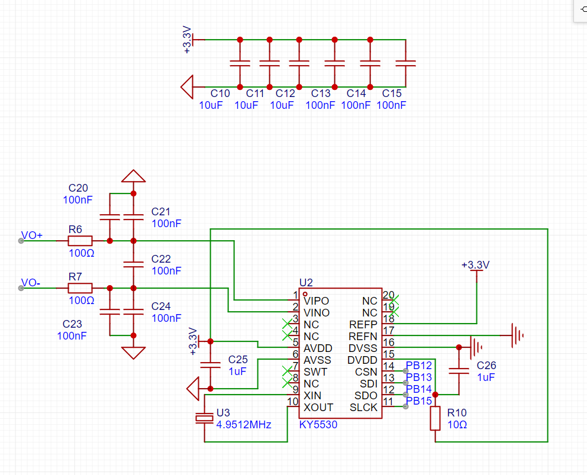Click no-connect marker on pin 3
The width and height of the screenshot is (587, 475).
[x=287, y=324]
